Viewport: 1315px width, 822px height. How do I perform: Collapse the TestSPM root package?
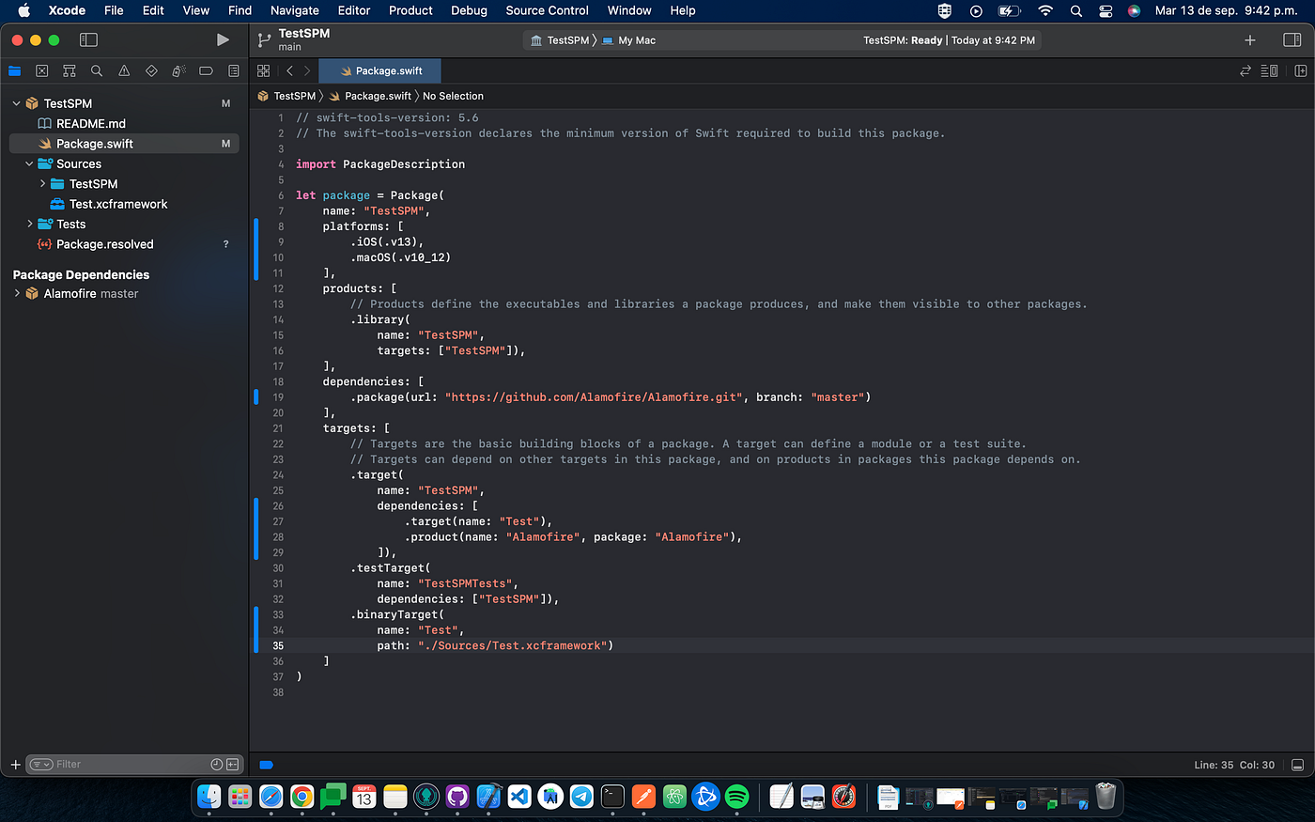[x=16, y=103]
